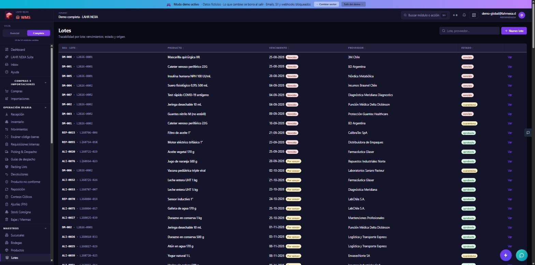The height and width of the screenshot is (265, 535).
Task: Collapse Compras e Importaciones section
Action: (45, 83)
